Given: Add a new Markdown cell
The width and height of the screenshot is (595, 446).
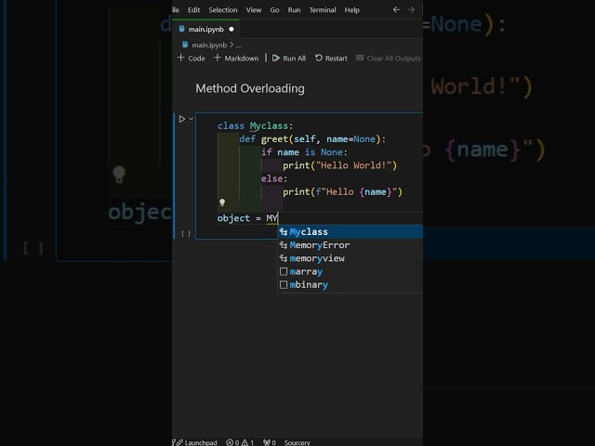Looking at the screenshot, I should click(x=236, y=58).
